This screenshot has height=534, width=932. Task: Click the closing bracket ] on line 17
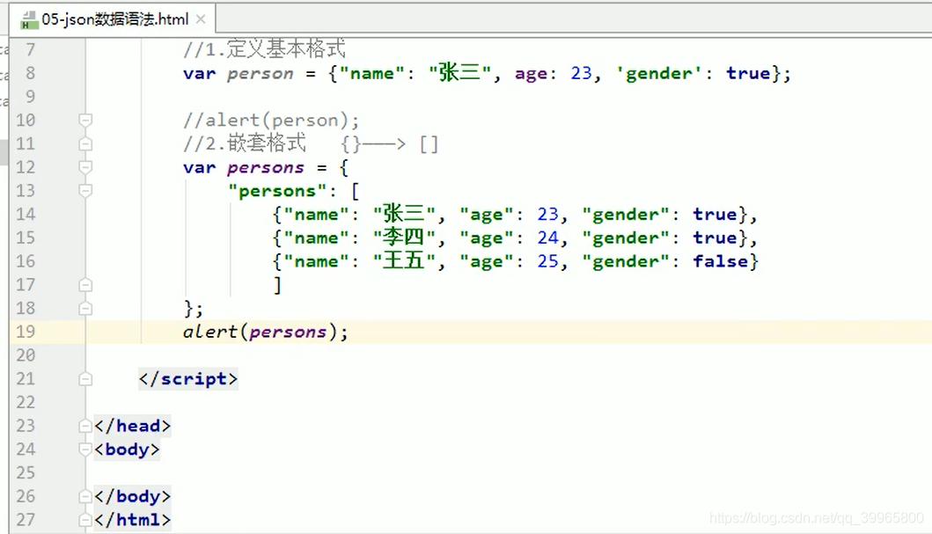[277, 285]
